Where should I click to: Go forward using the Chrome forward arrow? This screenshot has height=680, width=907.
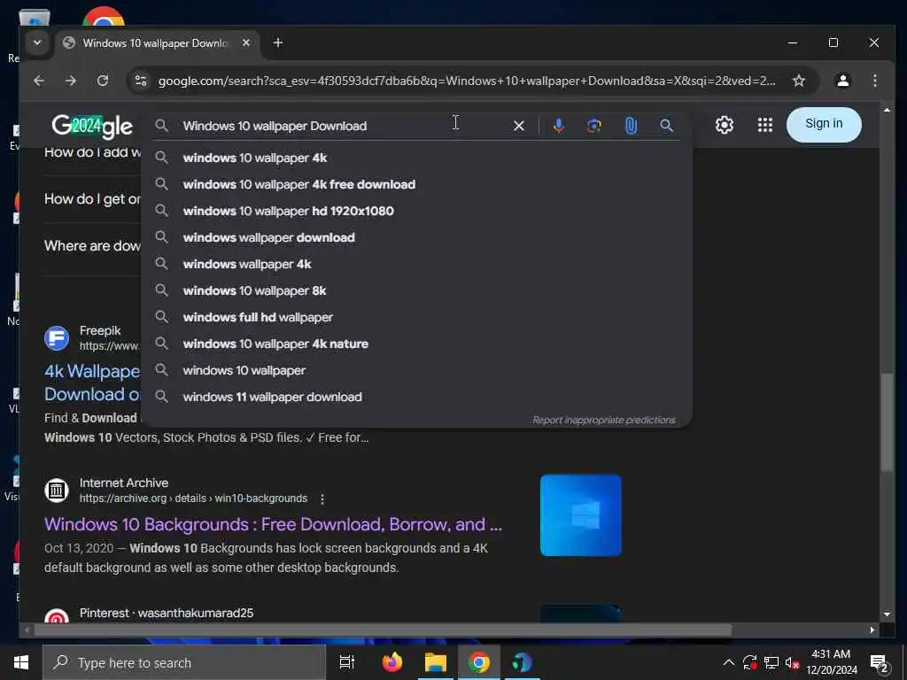tap(71, 81)
